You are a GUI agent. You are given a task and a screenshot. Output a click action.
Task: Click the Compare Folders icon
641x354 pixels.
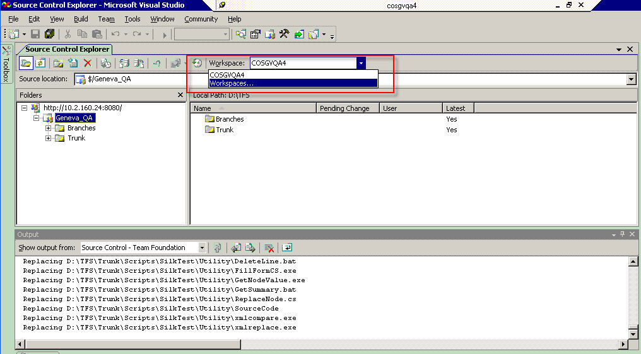tap(176, 63)
